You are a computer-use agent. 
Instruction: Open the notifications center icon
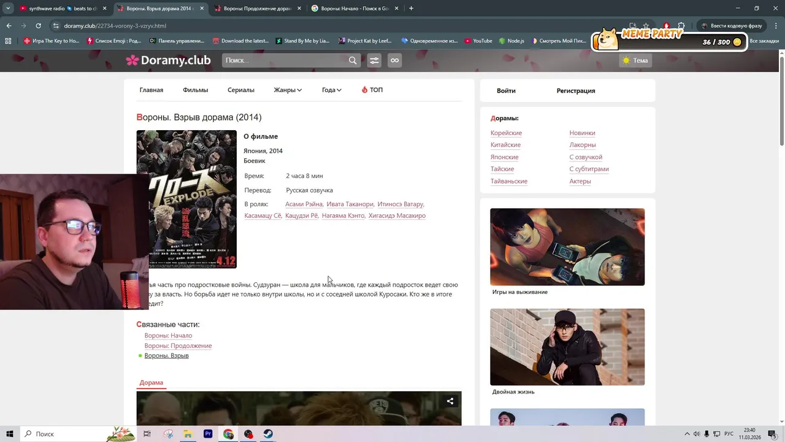[x=772, y=434]
